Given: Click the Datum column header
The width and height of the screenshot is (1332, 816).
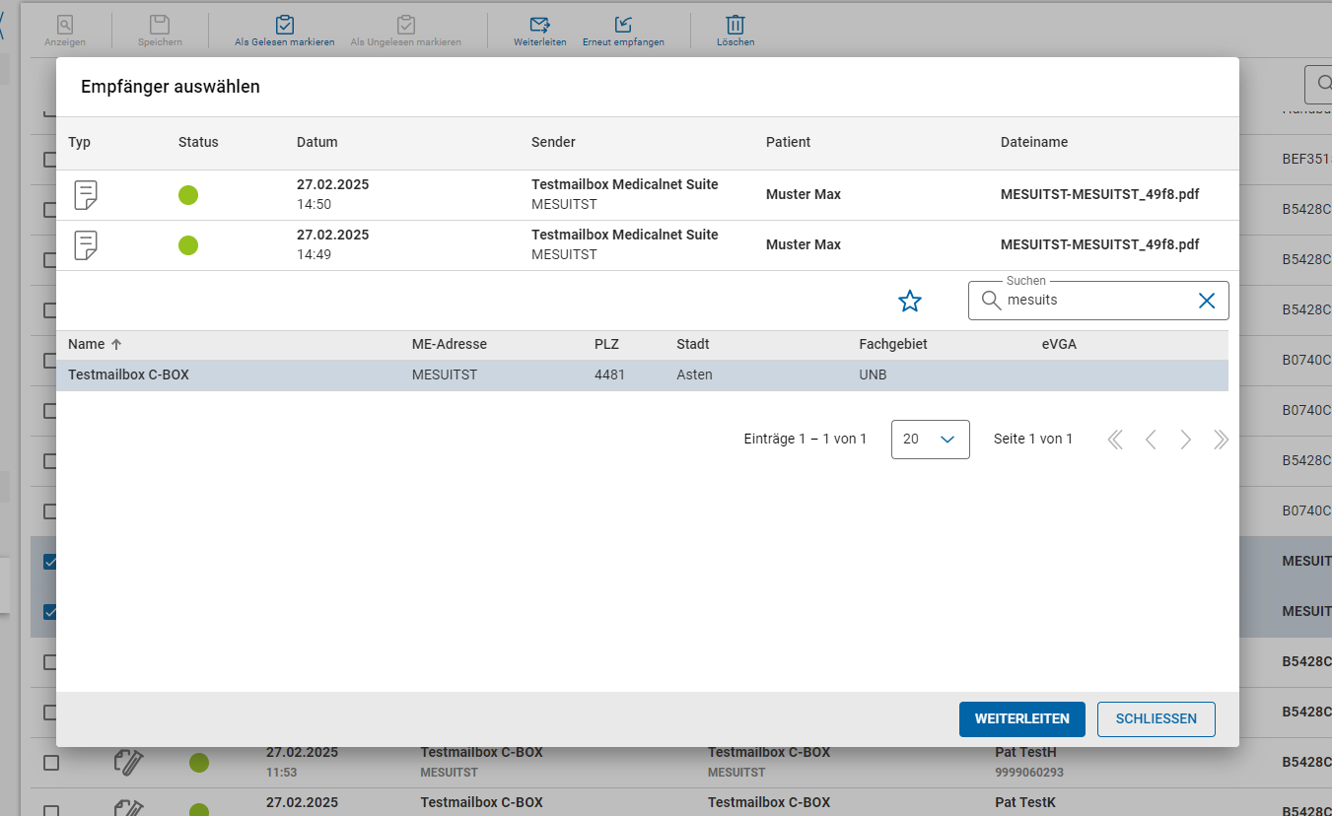Looking at the screenshot, I should click(317, 142).
